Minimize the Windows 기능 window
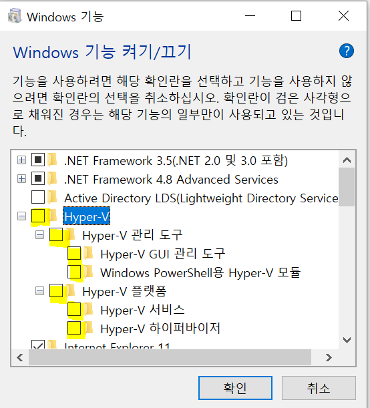 pyautogui.click(x=250, y=16)
